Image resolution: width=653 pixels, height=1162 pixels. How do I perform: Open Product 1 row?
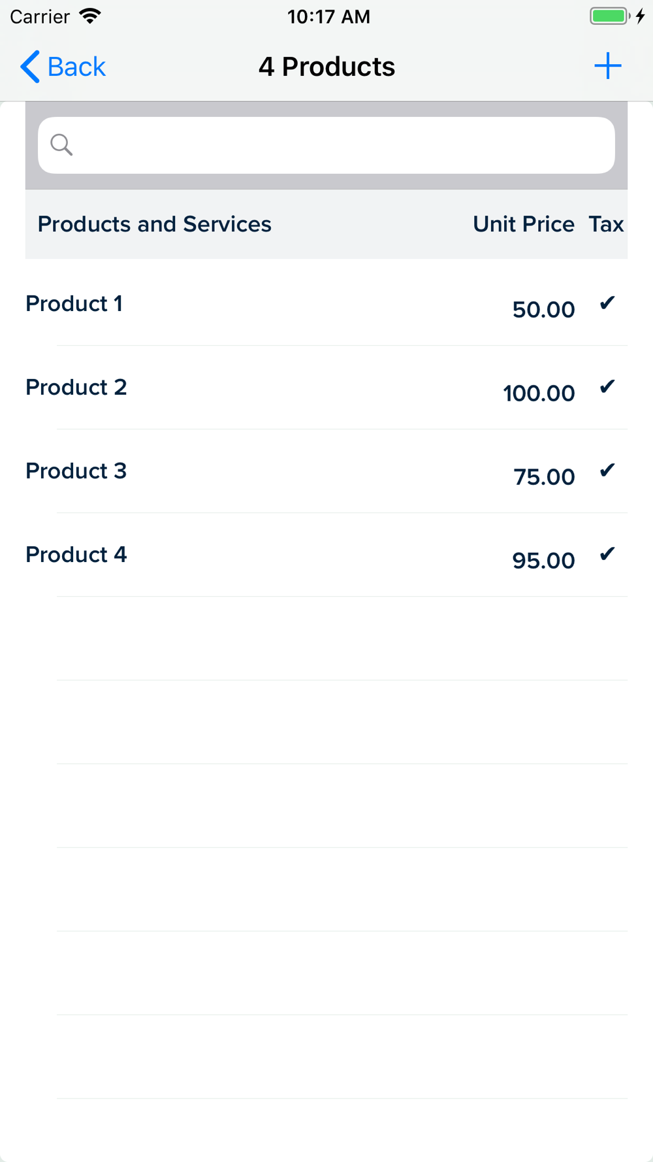pyautogui.click(x=326, y=304)
